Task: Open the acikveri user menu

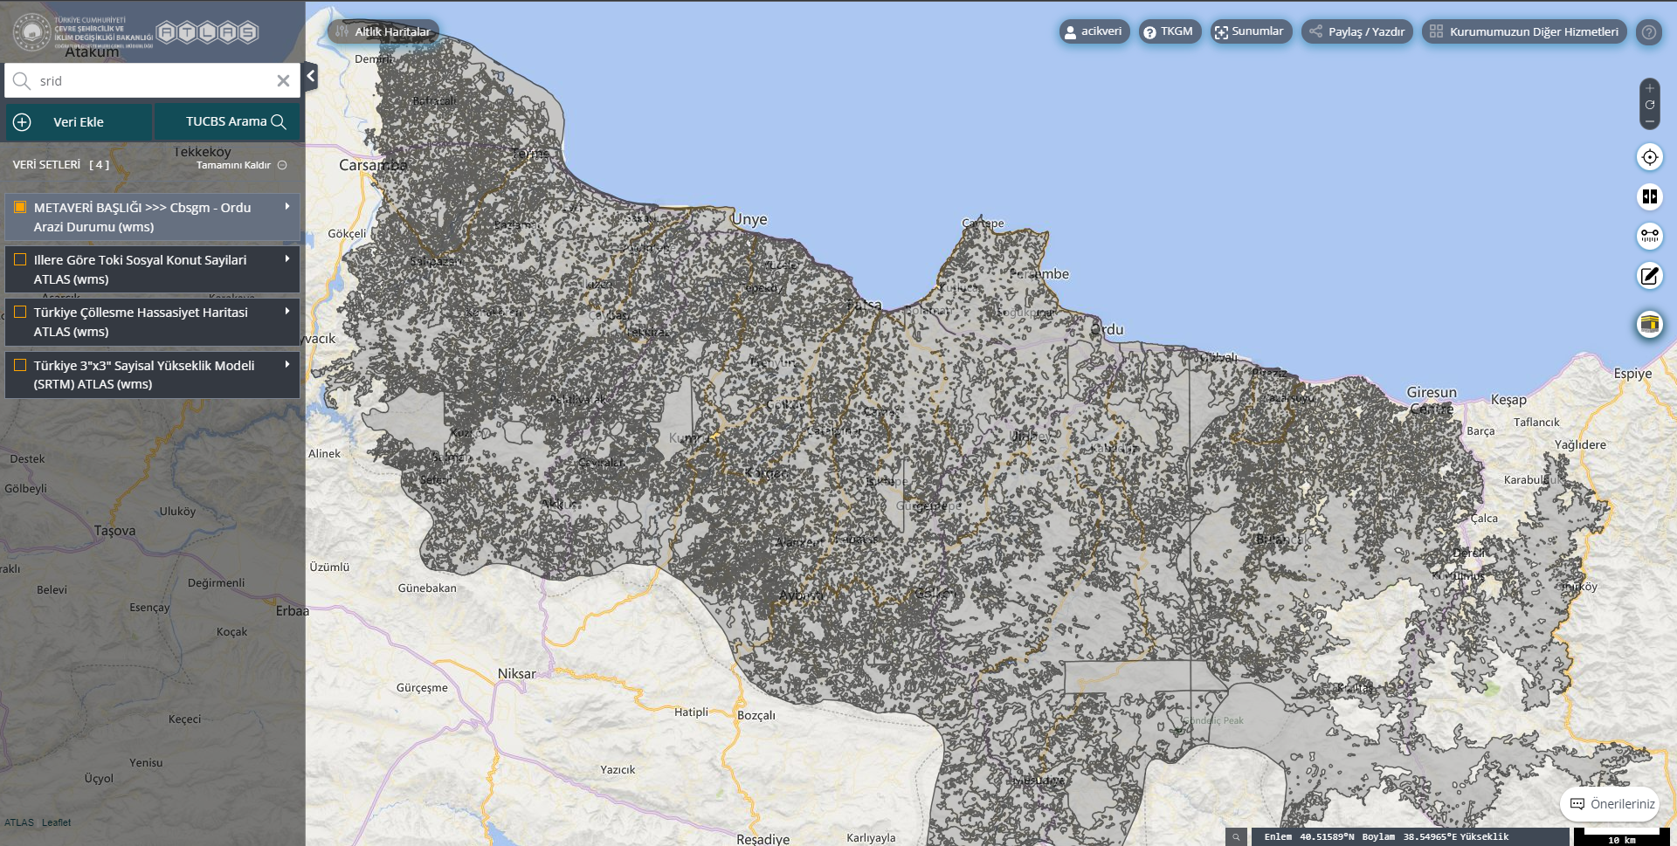Action: (x=1094, y=31)
